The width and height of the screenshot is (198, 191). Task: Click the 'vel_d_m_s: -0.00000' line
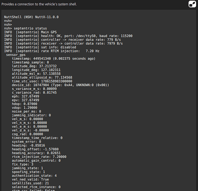(31, 130)
